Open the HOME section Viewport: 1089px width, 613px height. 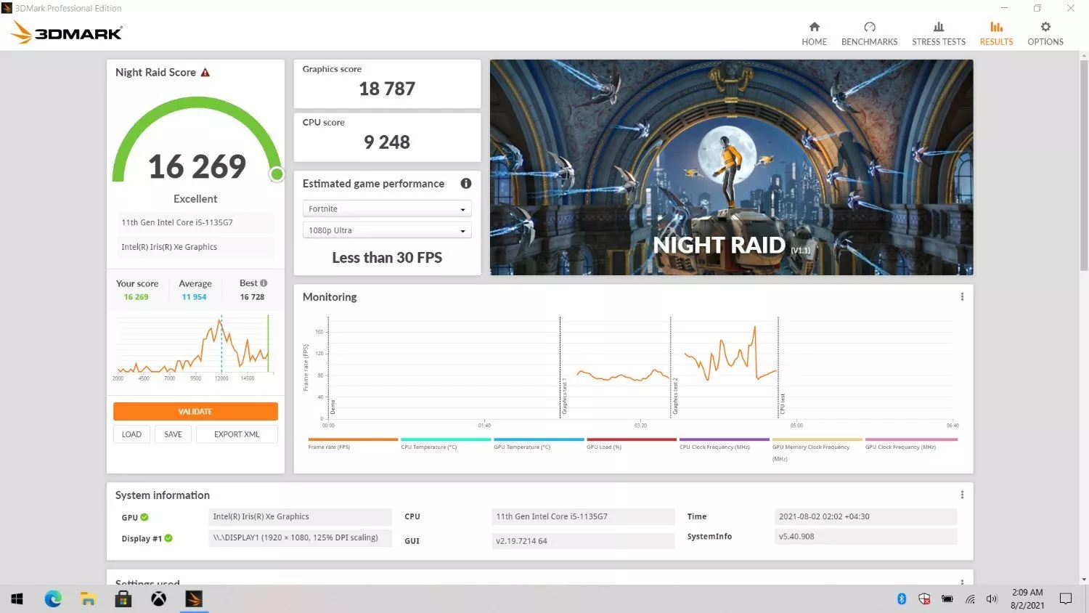(x=814, y=33)
